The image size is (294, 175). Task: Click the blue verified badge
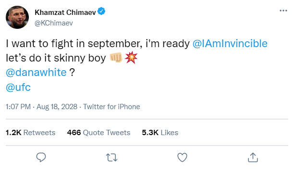pyautogui.click(x=101, y=12)
